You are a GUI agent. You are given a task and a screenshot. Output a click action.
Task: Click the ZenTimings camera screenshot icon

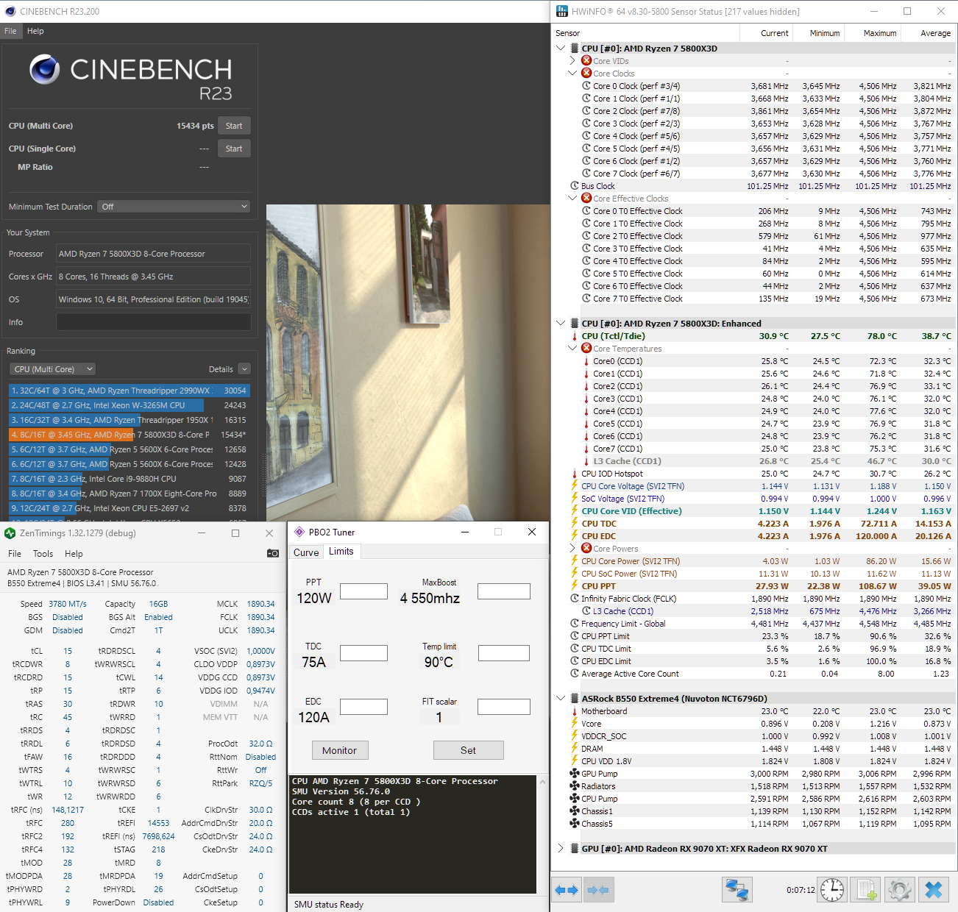(272, 553)
